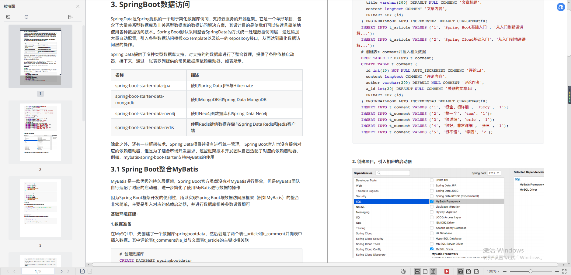Select SQL in the Dependencies category list
The height and width of the screenshot is (275, 571).
tap(392, 202)
